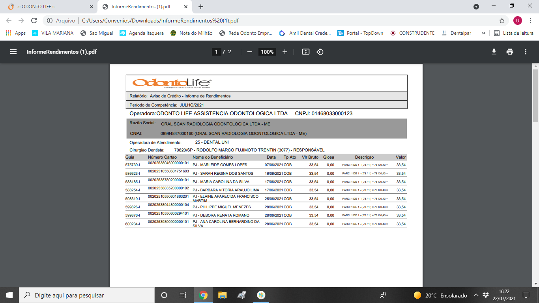Open the Sao Miguel bookmark

click(x=97, y=33)
